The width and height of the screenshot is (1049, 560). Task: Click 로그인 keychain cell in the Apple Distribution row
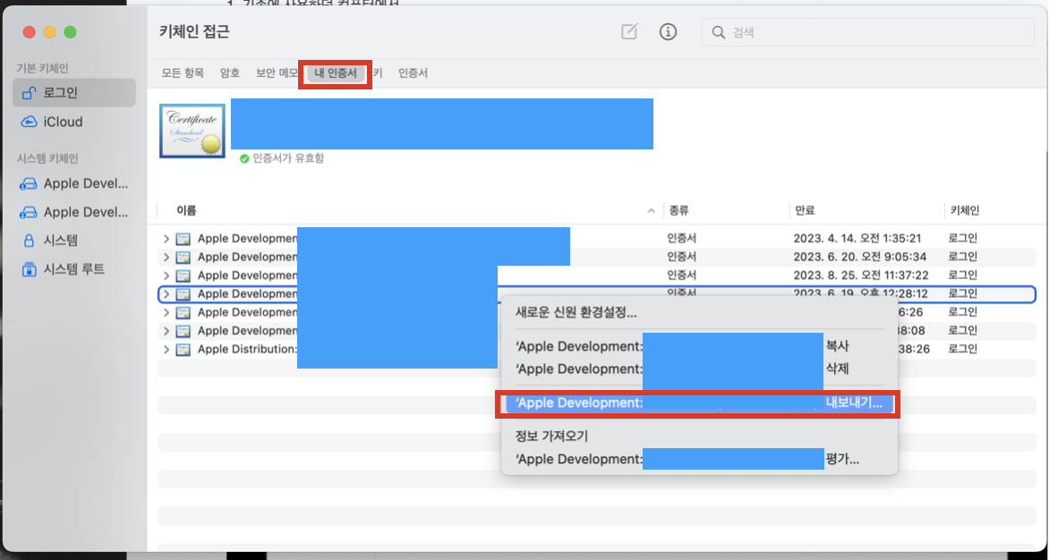point(963,350)
